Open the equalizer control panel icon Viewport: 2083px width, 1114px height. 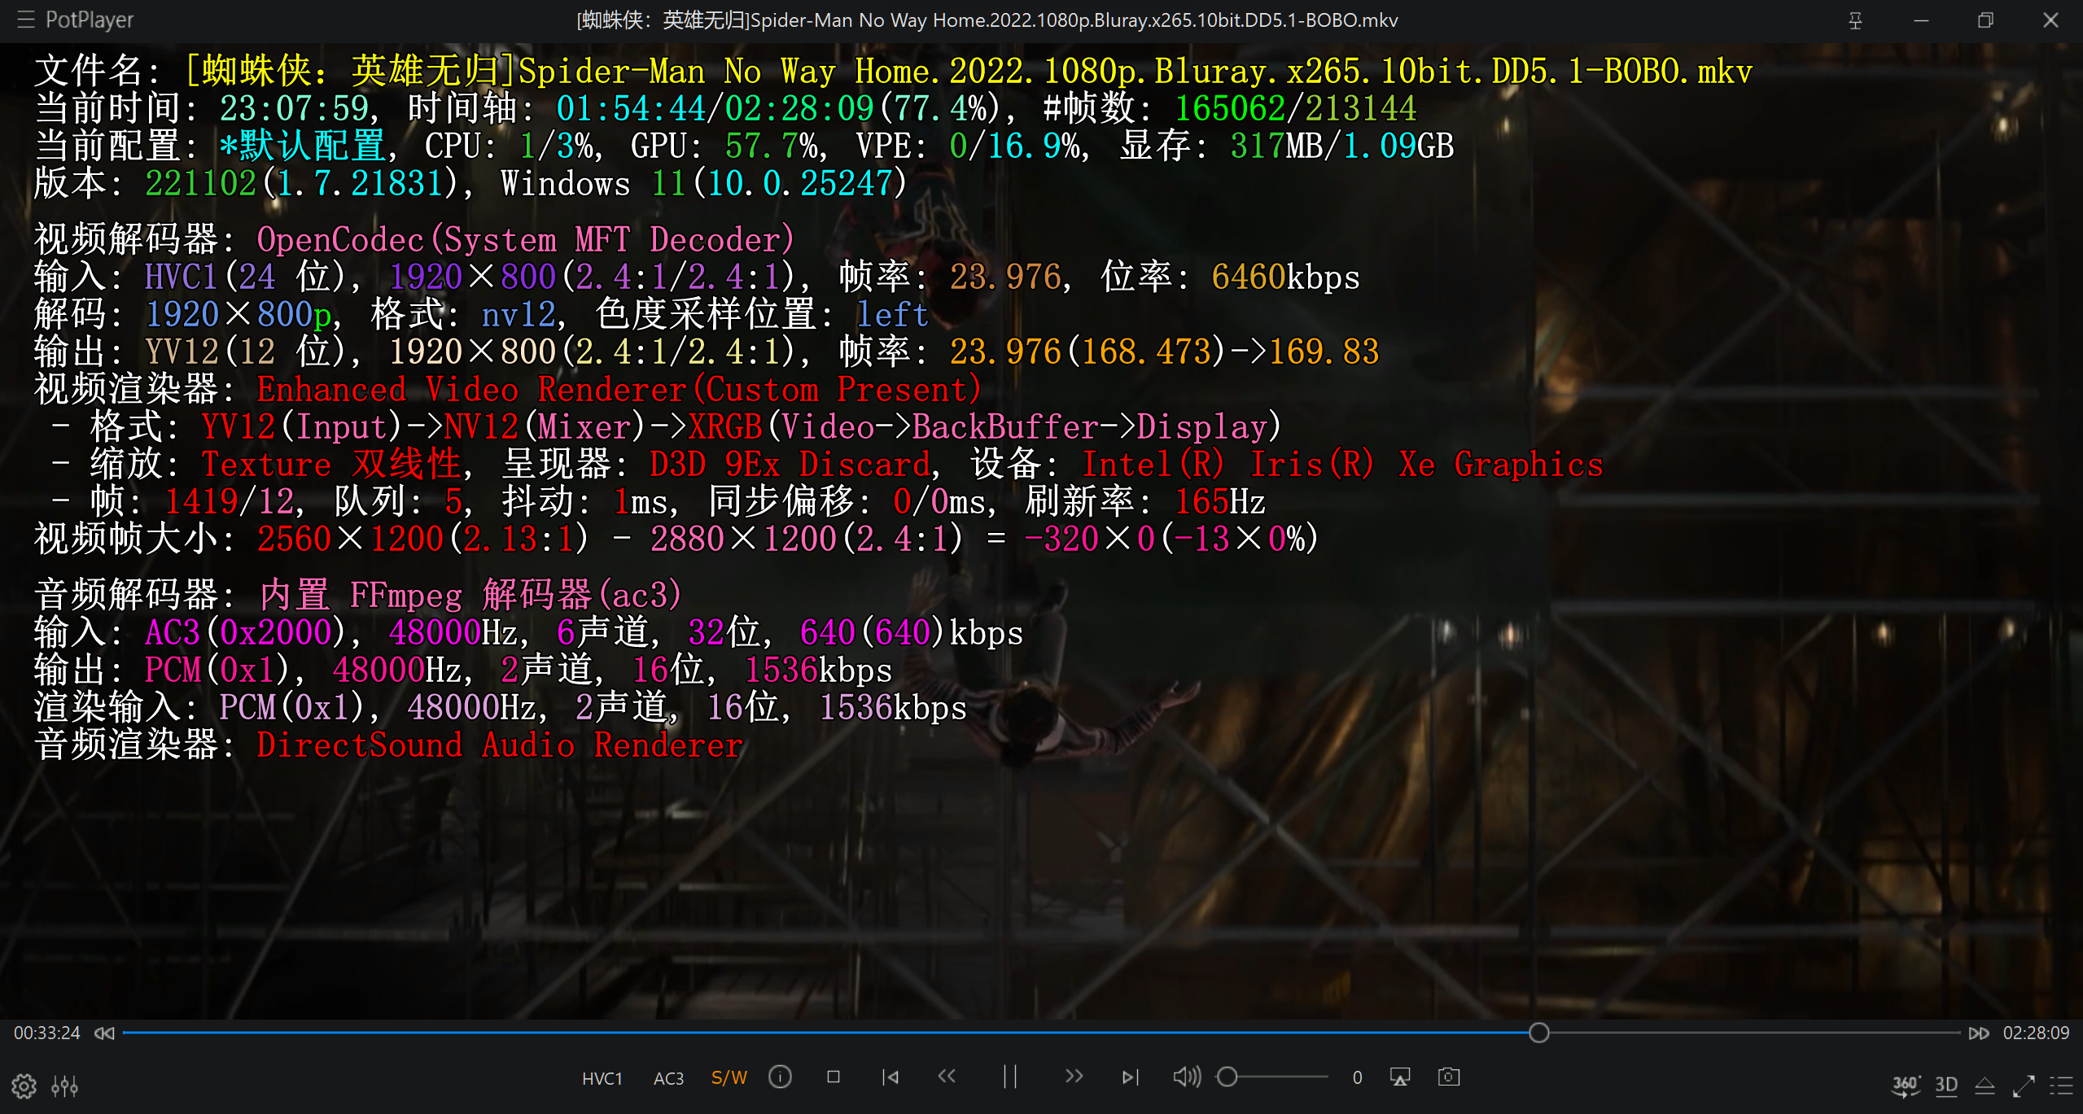[64, 1086]
